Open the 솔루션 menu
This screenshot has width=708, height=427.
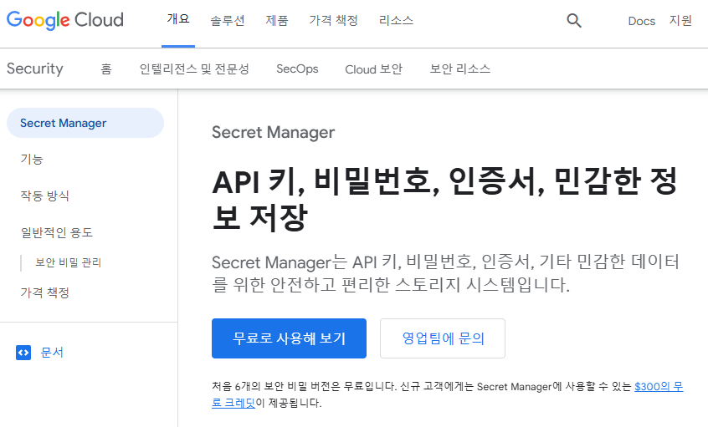[x=227, y=20]
